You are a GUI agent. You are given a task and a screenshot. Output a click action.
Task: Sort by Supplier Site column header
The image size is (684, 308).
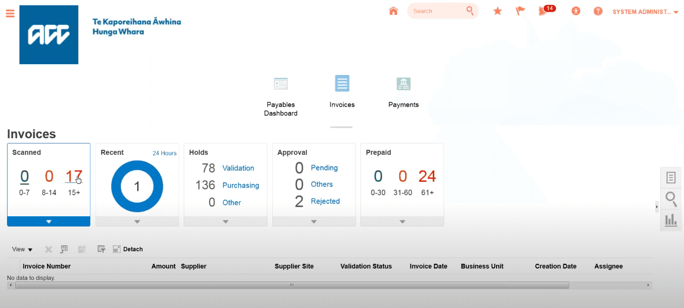294,266
